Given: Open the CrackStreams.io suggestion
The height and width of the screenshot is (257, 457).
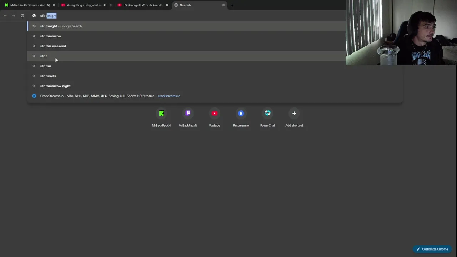Looking at the screenshot, I should (x=215, y=96).
